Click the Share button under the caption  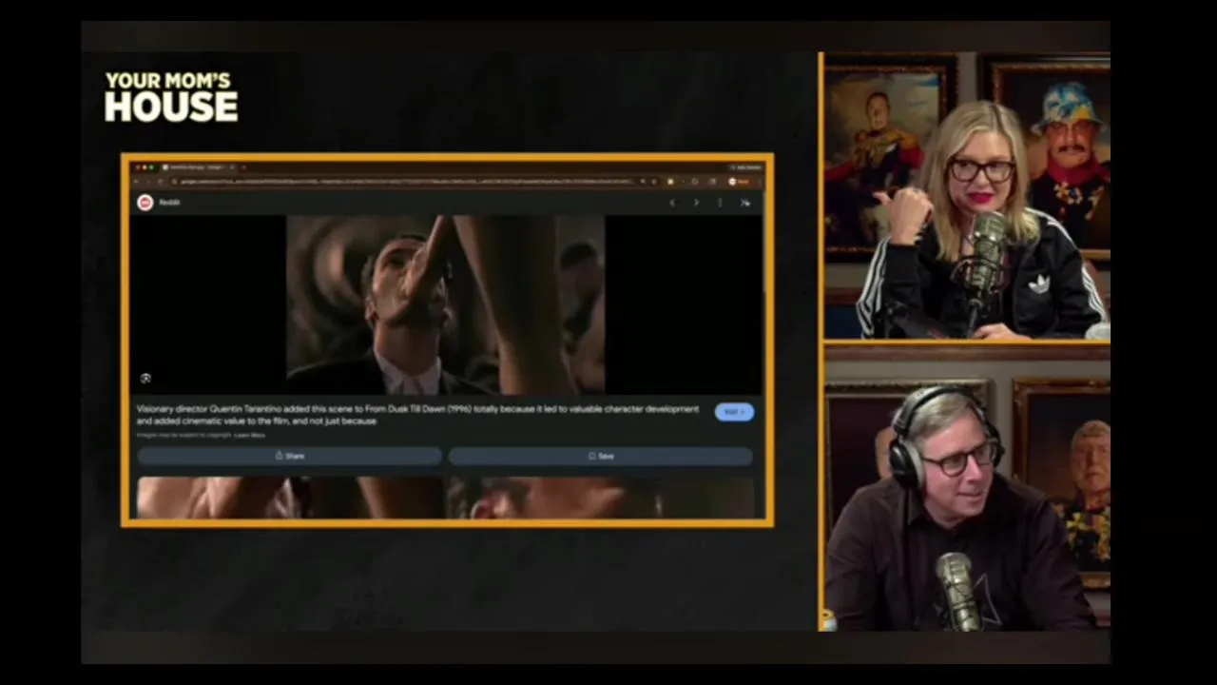point(290,456)
